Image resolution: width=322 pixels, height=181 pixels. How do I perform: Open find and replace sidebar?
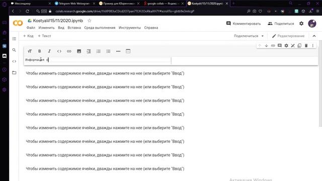(x=14, y=50)
